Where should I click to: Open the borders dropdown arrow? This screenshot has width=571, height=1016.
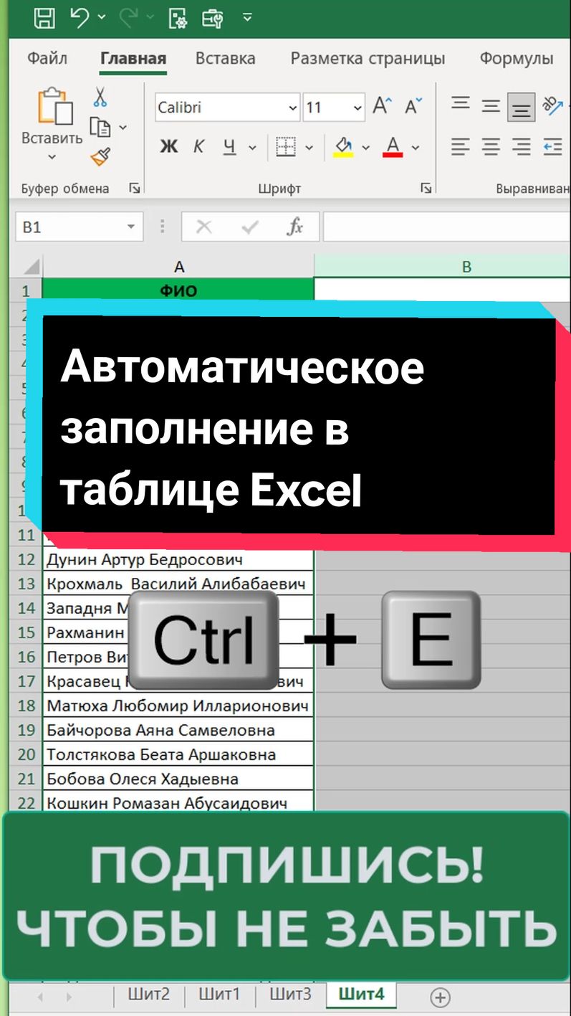(x=310, y=148)
